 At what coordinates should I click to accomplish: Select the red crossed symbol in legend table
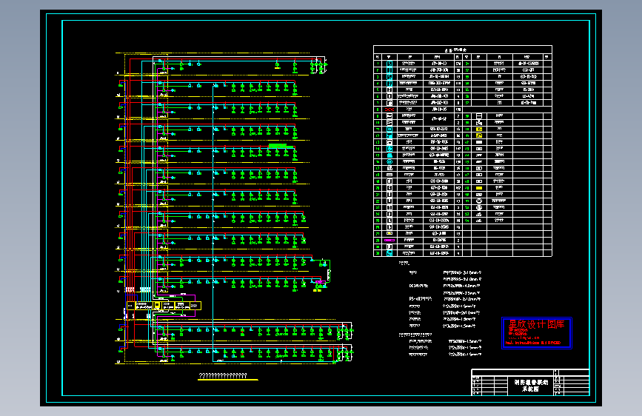point(389,110)
